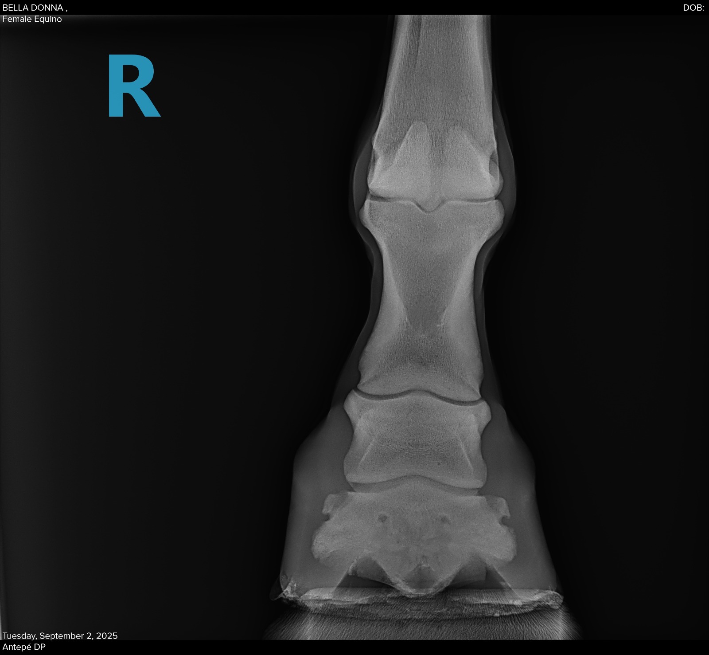709x655 pixels.
Task: Click the Antepé DP view label
Action: pos(24,647)
